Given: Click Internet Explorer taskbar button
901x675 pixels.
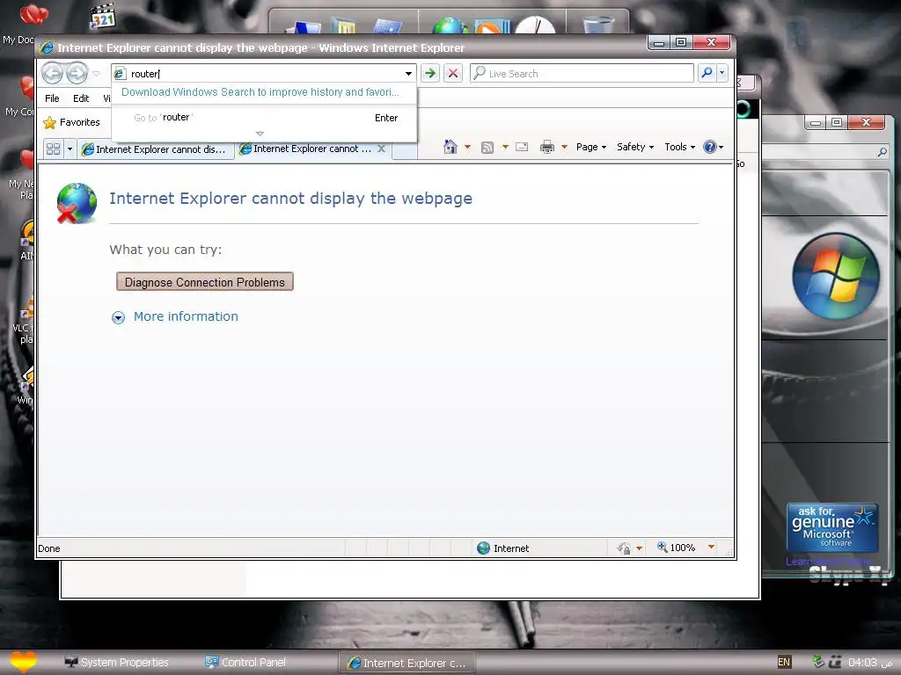Looking at the screenshot, I should coord(407,663).
